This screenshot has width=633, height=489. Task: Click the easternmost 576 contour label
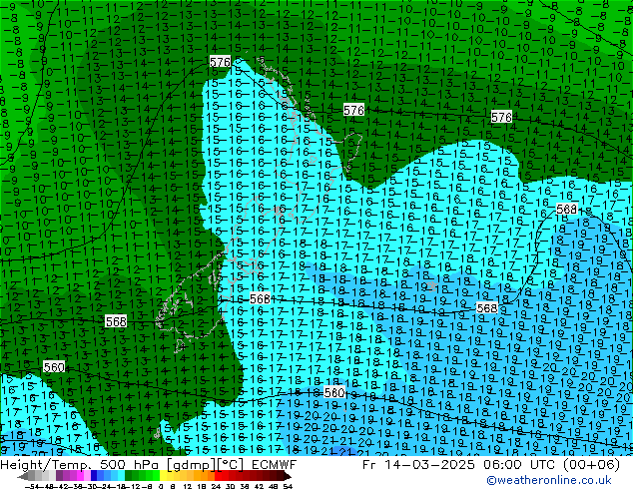(x=501, y=117)
